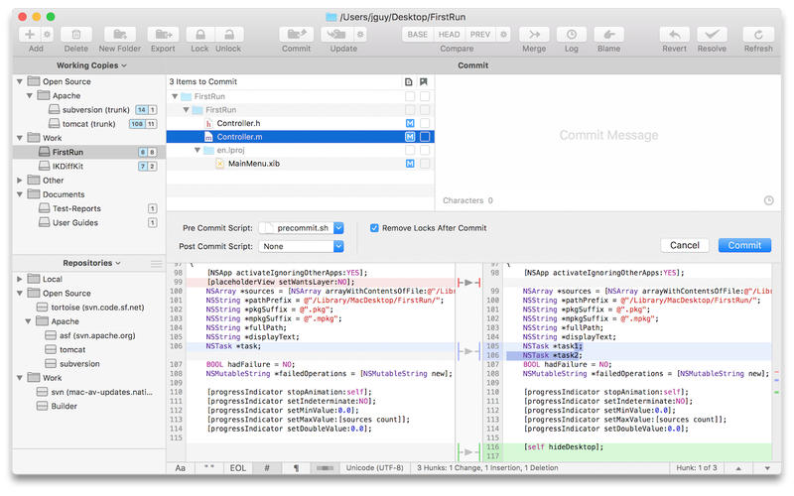This screenshot has width=794, height=496.
Task: Select the tortoise (svn.code.sf.net) repository
Action: (89, 308)
